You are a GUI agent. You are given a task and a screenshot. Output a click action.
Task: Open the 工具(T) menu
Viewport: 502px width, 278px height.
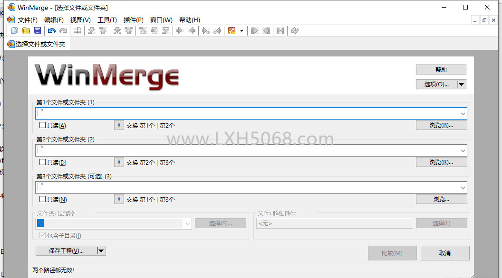point(107,20)
